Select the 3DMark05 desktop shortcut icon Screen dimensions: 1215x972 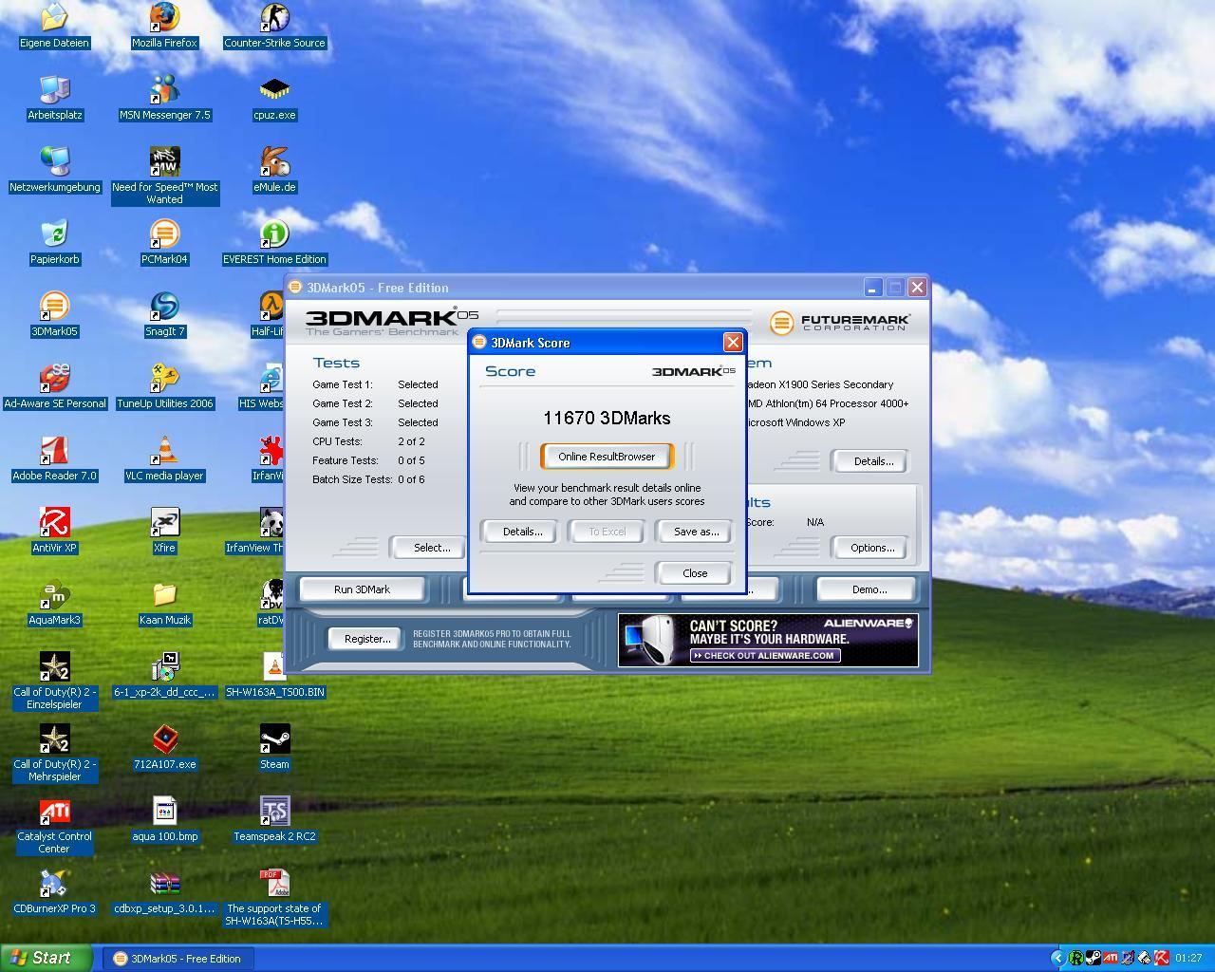coord(54,306)
